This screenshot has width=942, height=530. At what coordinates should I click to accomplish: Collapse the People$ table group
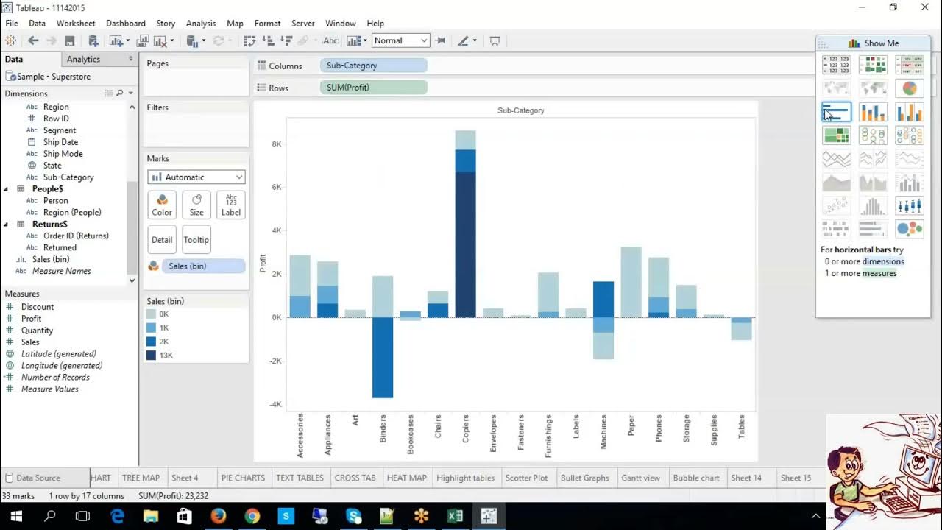click(x=7, y=189)
